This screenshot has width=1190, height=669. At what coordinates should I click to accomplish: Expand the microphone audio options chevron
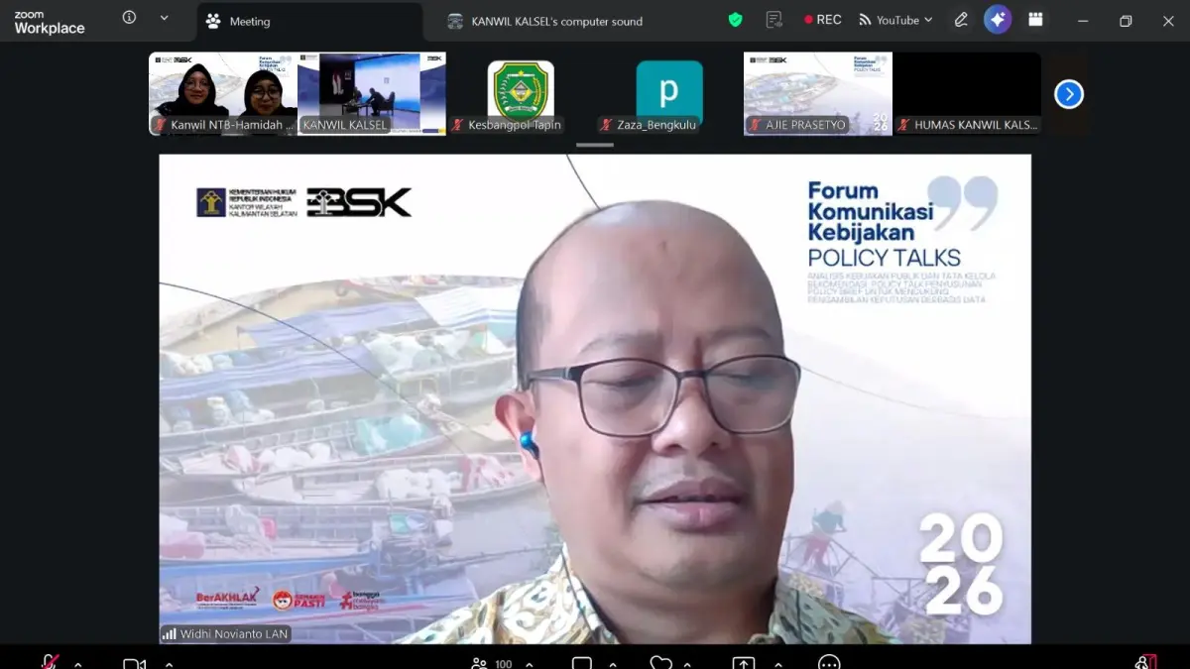(78, 664)
